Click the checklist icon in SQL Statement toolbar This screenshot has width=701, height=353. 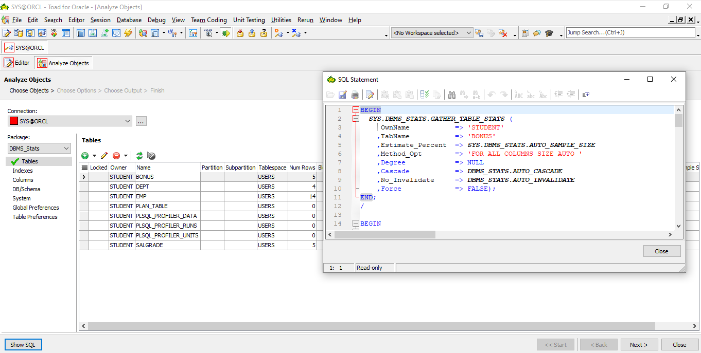click(425, 95)
